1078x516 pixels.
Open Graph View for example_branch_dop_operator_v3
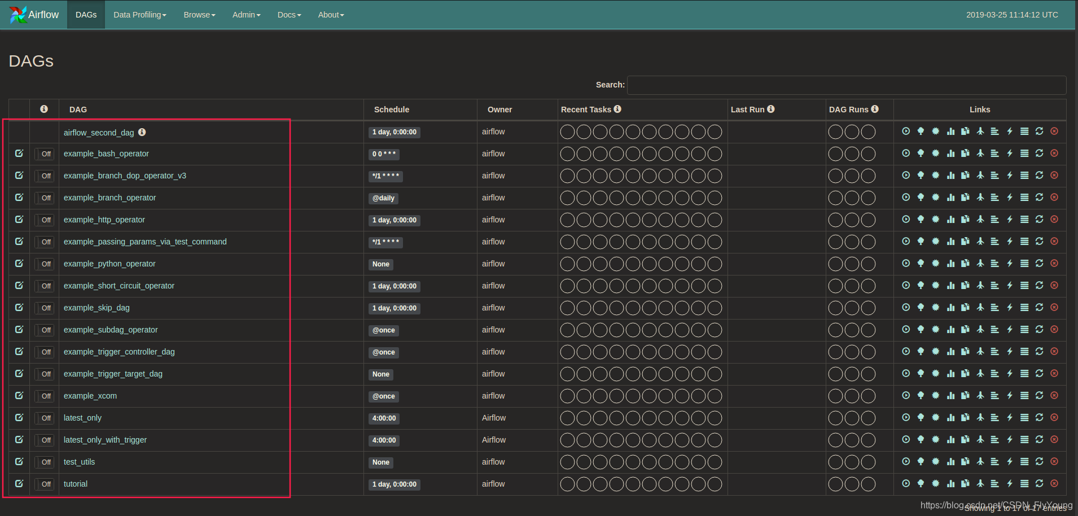[935, 176]
